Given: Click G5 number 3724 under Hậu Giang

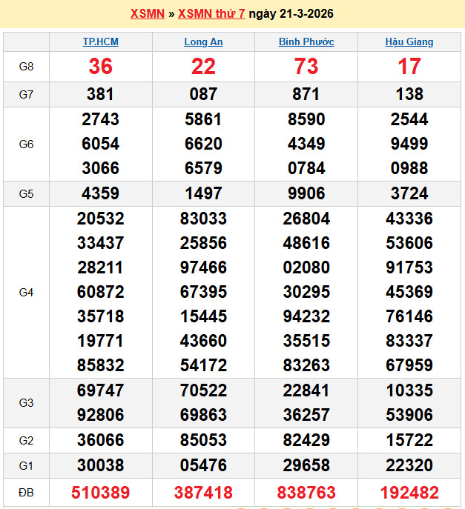Looking at the screenshot, I should coord(409,193).
